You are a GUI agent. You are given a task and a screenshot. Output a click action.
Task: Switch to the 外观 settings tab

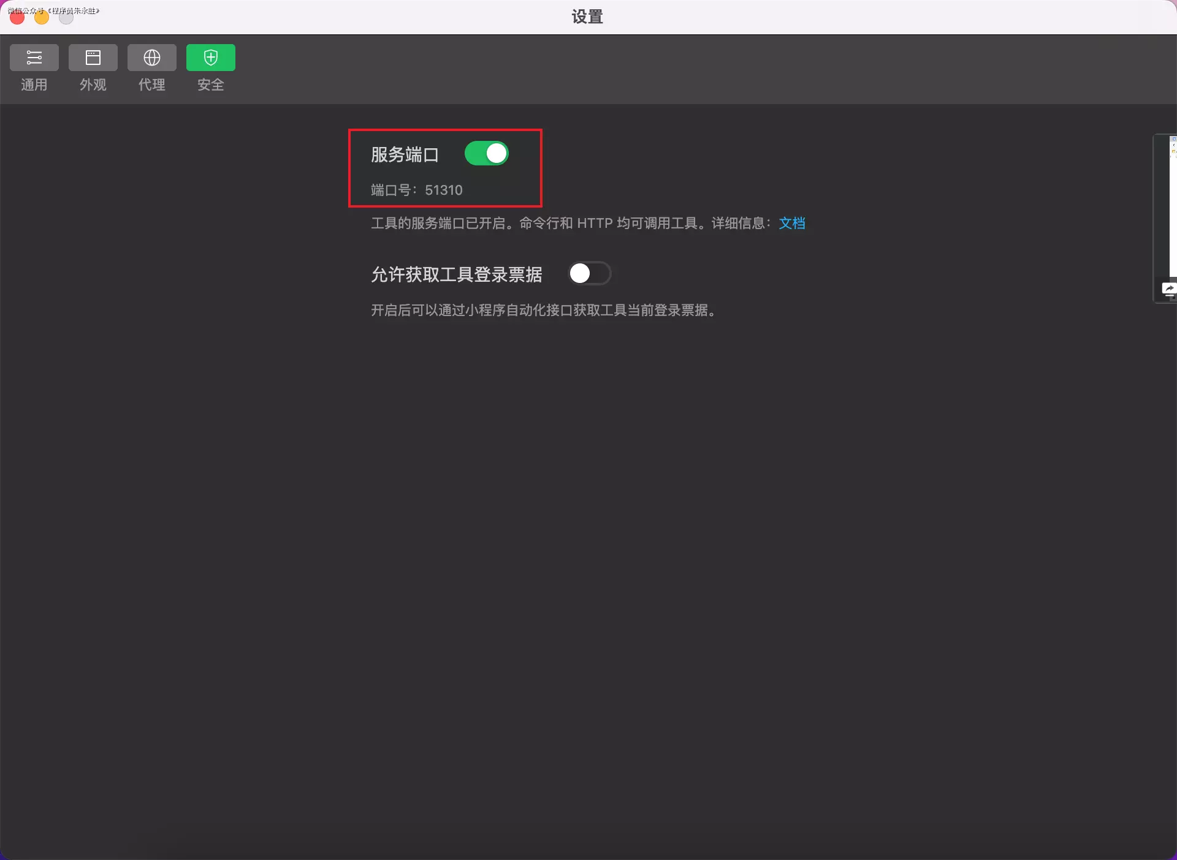(x=93, y=67)
